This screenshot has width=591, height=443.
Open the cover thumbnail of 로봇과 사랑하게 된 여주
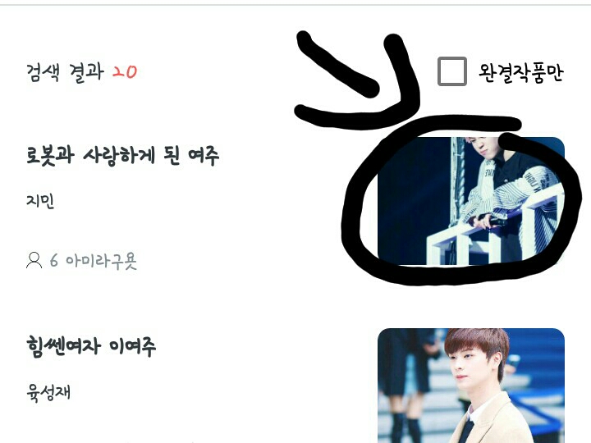pos(471,201)
